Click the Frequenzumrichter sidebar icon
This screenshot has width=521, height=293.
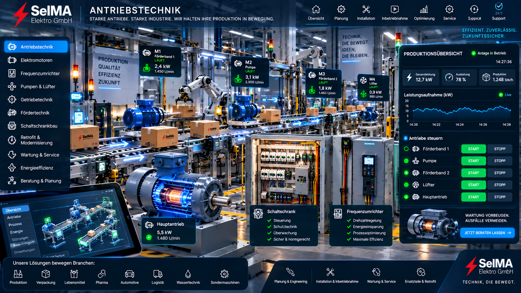[x=12, y=73]
